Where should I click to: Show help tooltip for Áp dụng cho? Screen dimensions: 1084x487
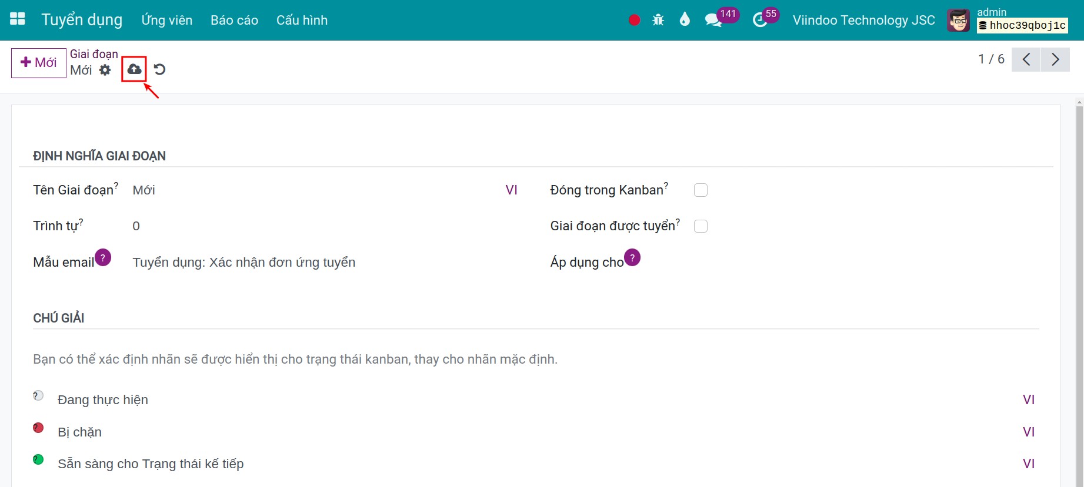632,257
